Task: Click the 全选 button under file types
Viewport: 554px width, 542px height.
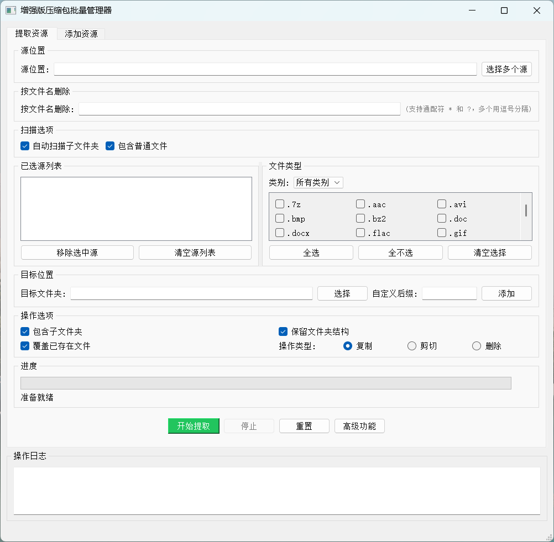Action: tap(311, 252)
